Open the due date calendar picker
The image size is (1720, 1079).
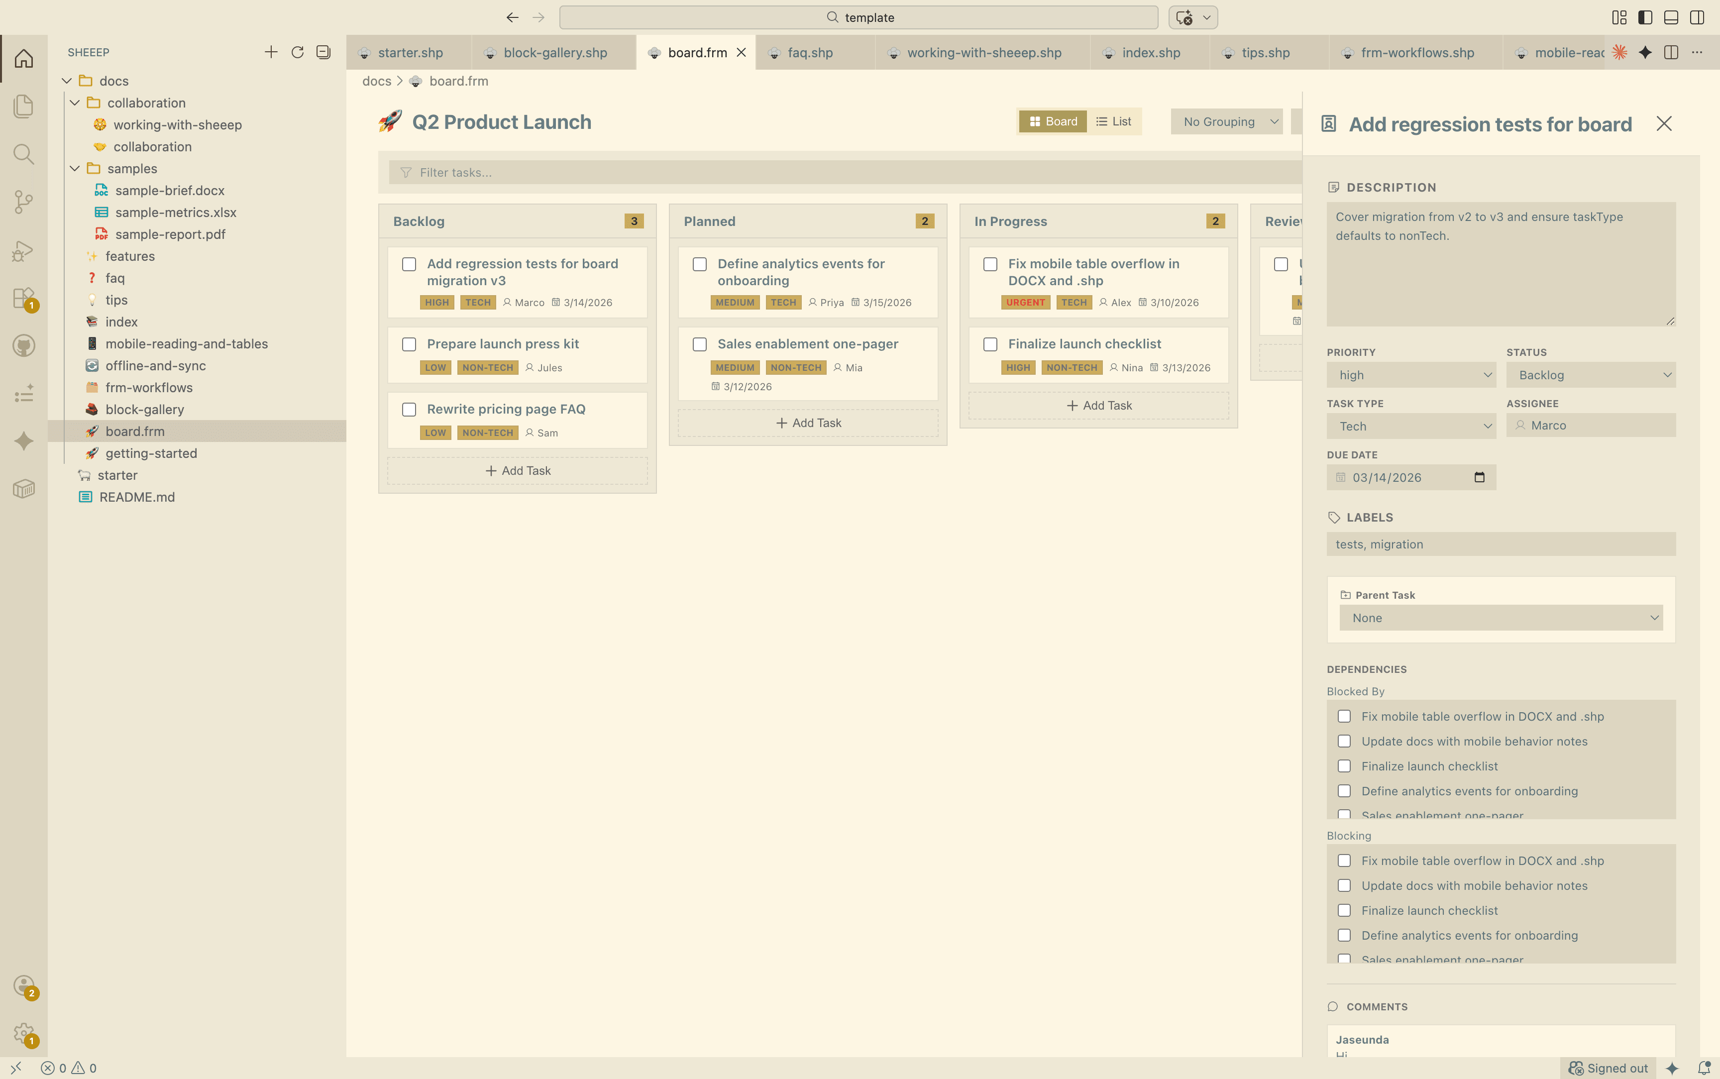tap(1480, 477)
